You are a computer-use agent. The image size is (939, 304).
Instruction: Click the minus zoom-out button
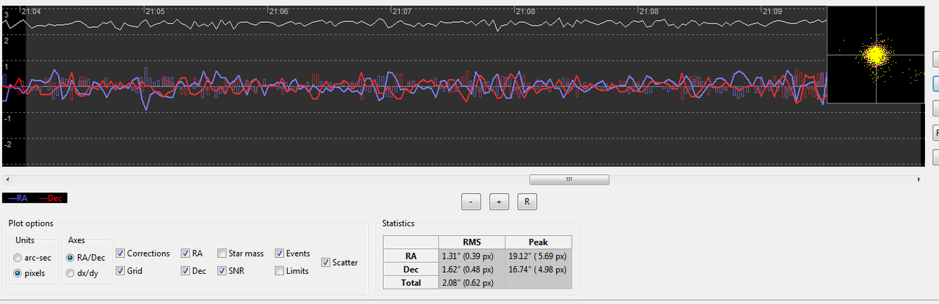pyautogui.click(x=471, y=202)
